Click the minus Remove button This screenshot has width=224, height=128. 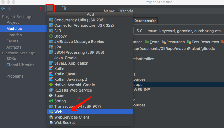coord(57,8)
